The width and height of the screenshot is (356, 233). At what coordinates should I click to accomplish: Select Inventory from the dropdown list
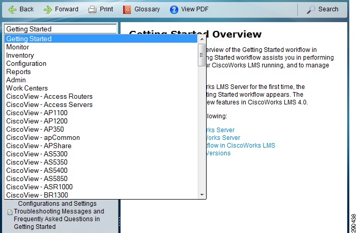tap(101, 55)
